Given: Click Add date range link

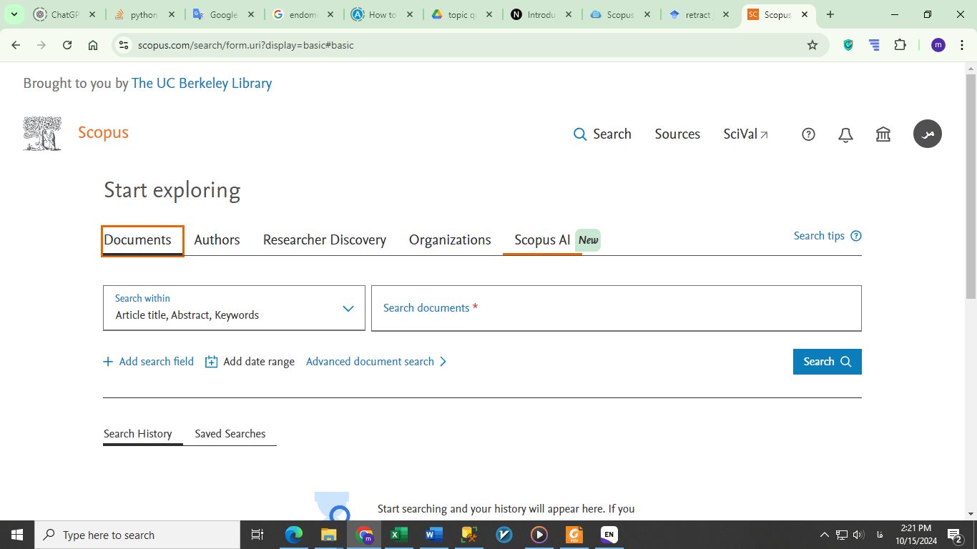Looking at the screenshot, I should coord(259,362).
